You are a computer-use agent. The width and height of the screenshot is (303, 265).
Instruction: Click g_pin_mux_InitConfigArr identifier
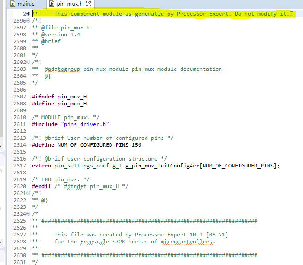pyautogui.click(x=162, y=166)
